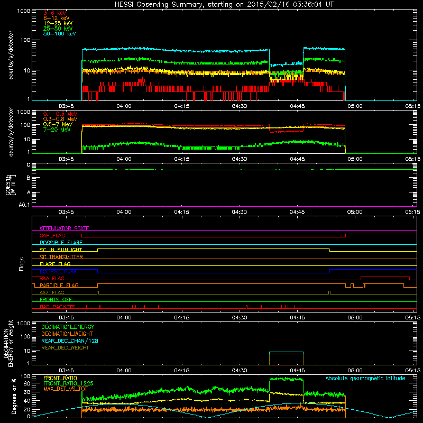Select the SC_TRANSMITTER flag label
Viewport: 423px width, 423px height.
click(x=61, y=257)
